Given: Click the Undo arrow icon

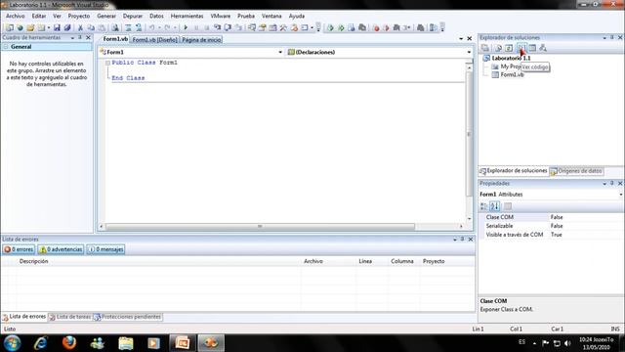Looking at the screenshot, I should pos(152,27).
